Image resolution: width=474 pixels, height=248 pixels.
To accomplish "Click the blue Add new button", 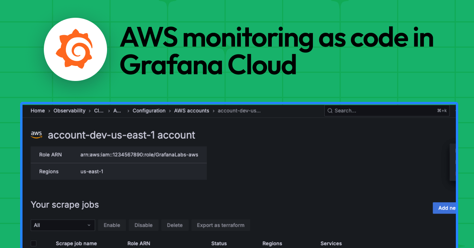I will 445,208.
